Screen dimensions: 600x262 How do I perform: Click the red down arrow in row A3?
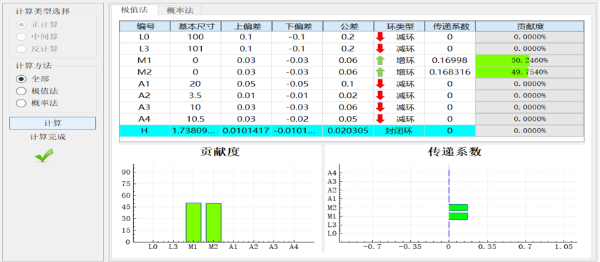(x=380, y=107)
